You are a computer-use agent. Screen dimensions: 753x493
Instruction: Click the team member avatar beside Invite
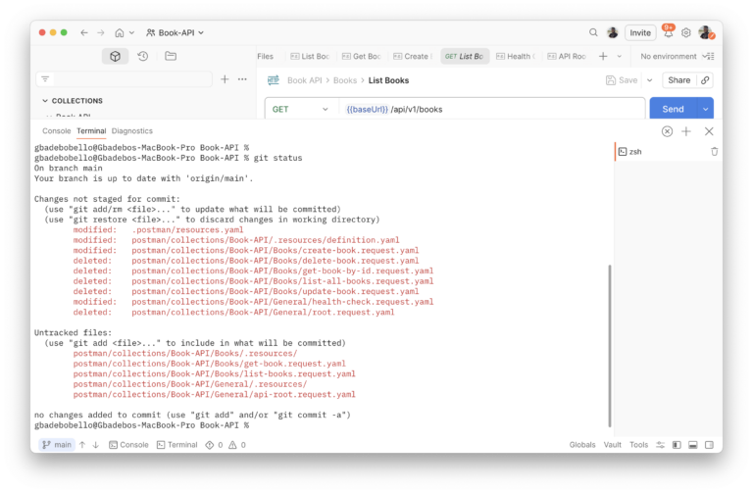(x=612, y=32)
